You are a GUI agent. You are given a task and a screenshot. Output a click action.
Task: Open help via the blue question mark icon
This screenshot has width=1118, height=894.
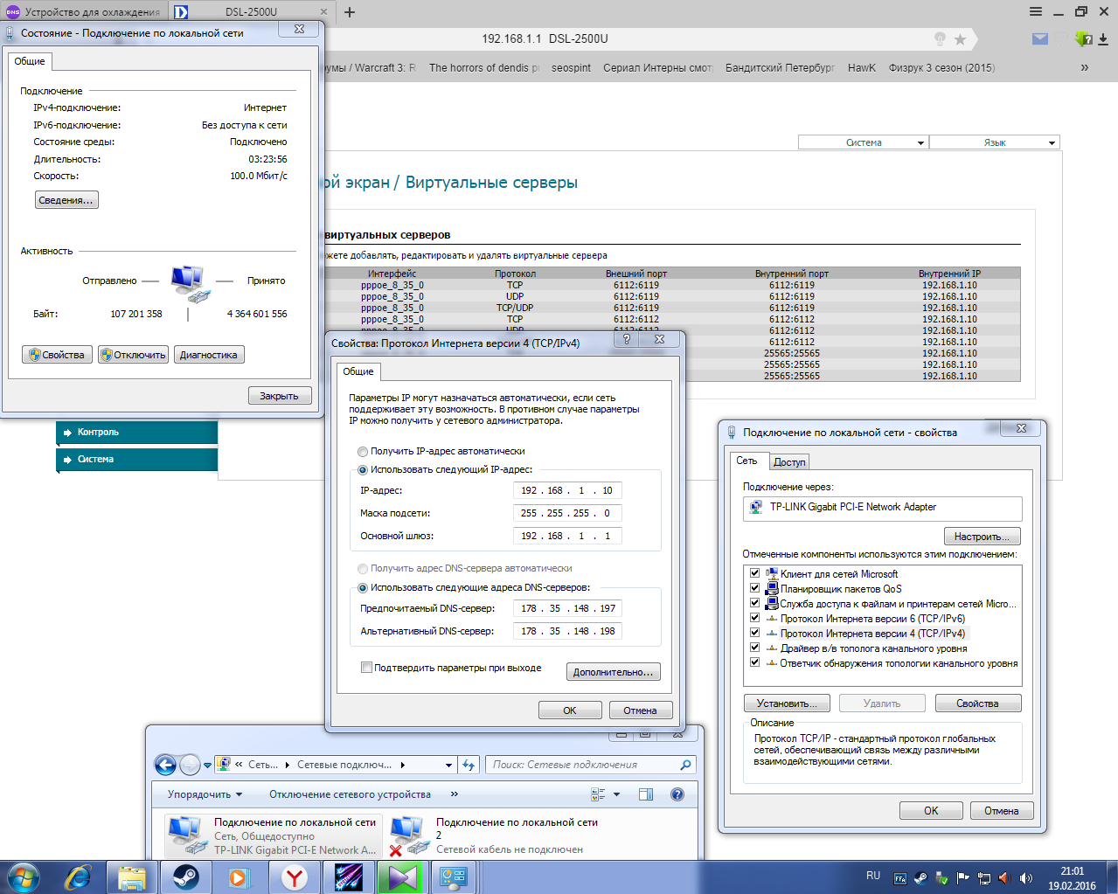tap(677, 794)
